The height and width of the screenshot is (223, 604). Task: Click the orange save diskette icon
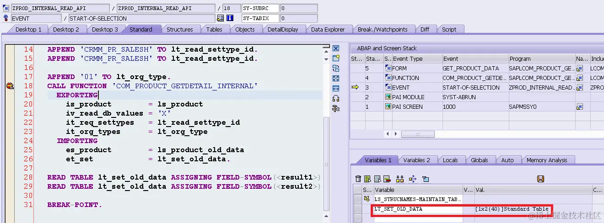[540, 179]
